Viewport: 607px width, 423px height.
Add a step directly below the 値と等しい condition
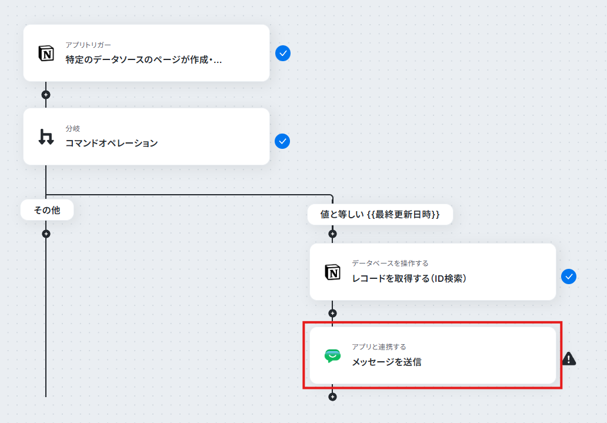point(332,234)
